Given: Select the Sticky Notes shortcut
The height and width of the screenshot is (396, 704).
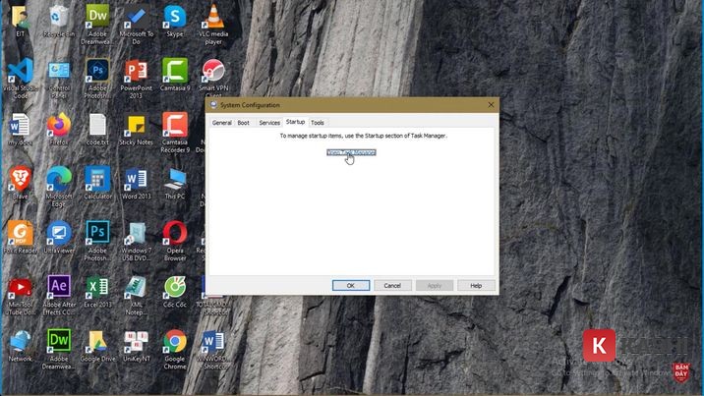Looking at the screenshot, I should pyautogui.click(x=136, y=129).
